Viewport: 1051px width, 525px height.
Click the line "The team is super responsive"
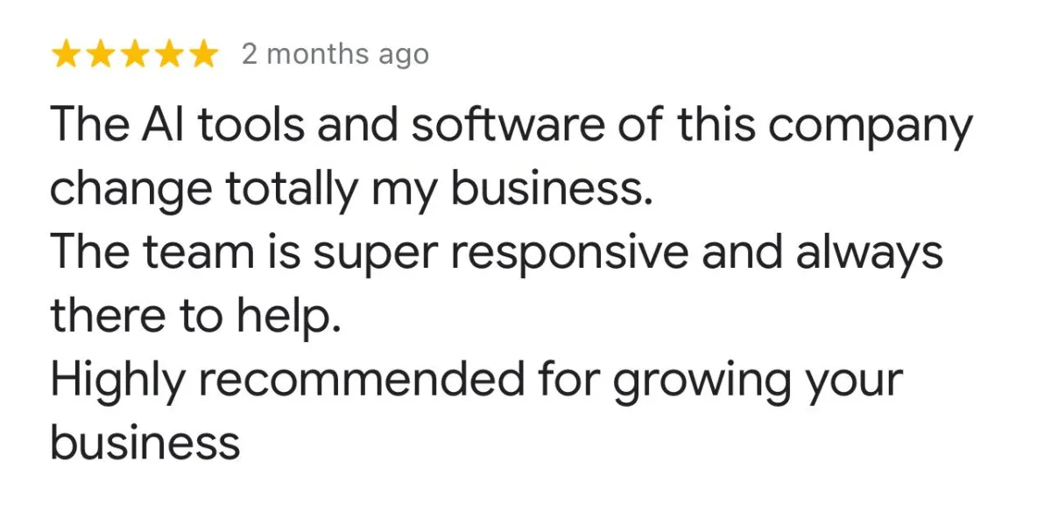pos(497,255)
